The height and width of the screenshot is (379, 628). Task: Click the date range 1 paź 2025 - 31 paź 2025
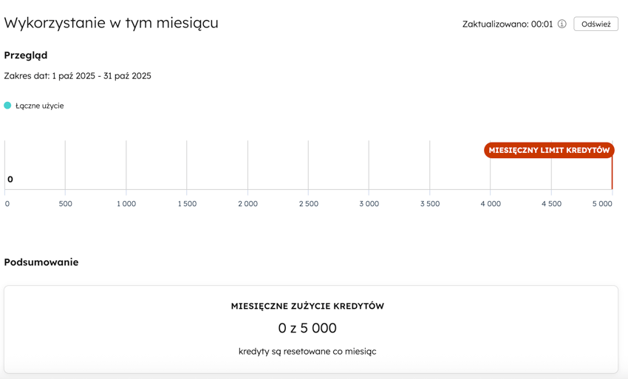[78, 76]
